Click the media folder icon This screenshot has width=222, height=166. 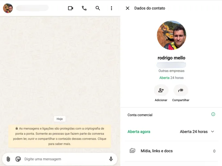[133, 151]
